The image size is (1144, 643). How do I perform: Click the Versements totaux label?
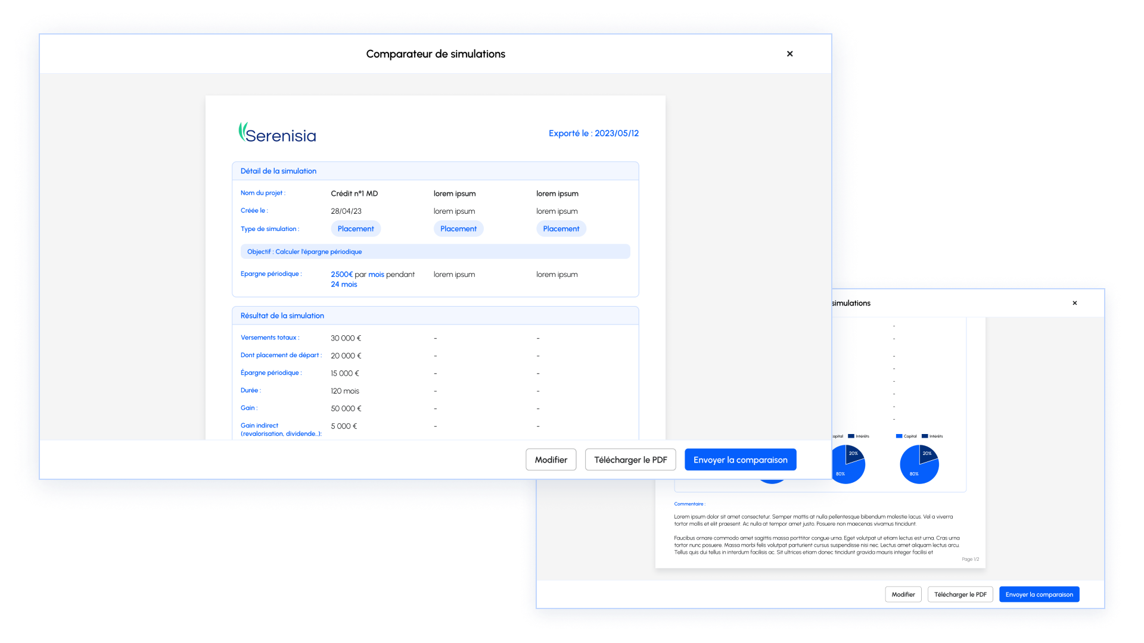[x=270, y=338]
